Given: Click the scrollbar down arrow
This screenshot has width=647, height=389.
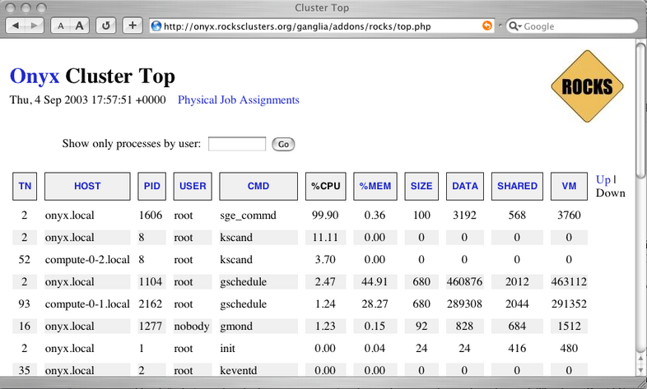Looking at the screenshot, I should (640, 370).
